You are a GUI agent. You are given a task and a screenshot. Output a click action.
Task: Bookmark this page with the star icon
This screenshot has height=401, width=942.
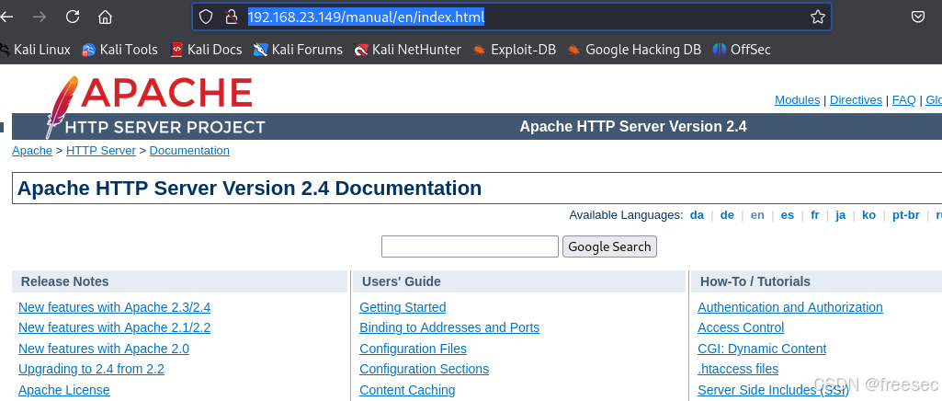click(x=818, y=17)
